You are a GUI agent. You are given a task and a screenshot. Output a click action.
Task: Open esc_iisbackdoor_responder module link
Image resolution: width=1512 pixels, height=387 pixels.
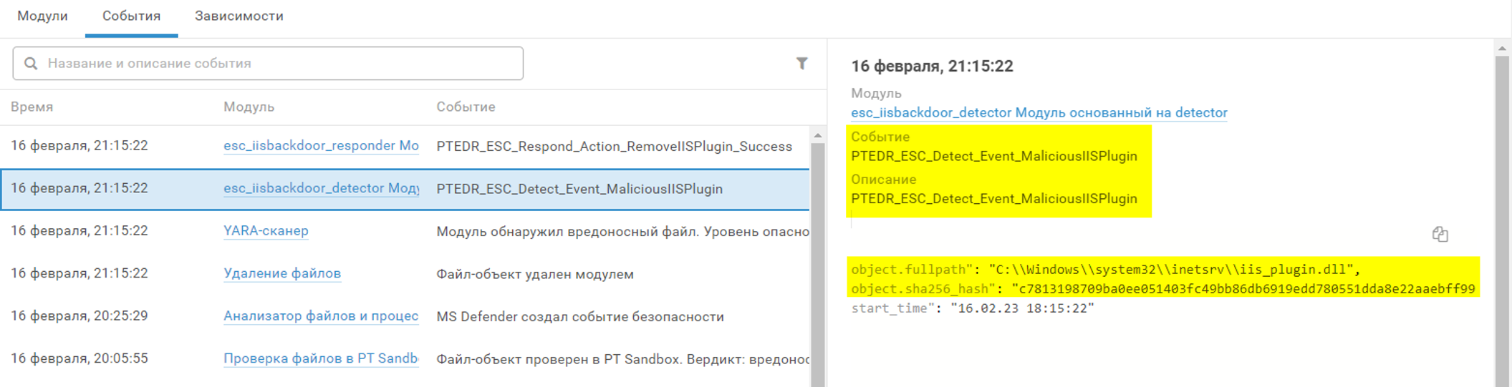tap(321, 146)
